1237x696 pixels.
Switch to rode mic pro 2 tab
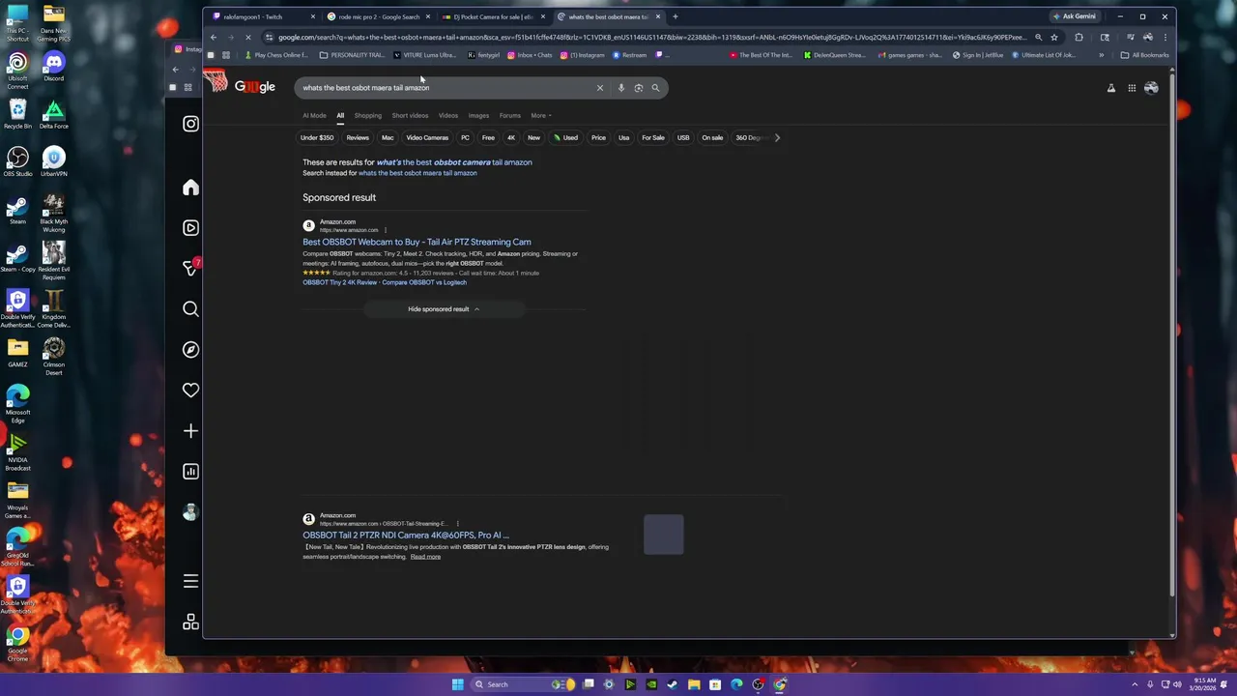click(x=379, y=16)
